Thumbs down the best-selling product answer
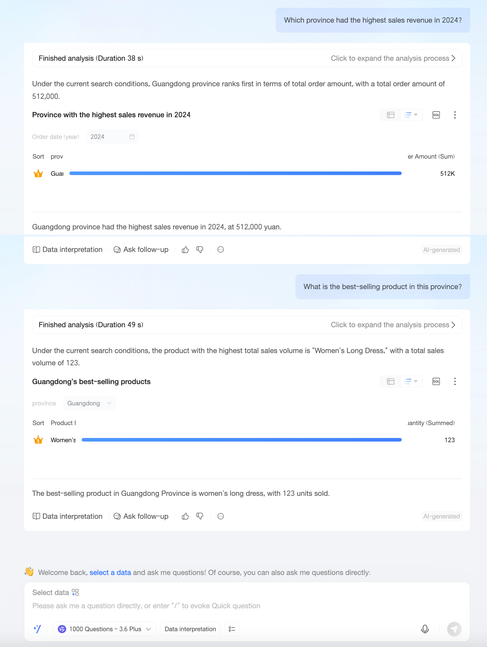 (x=200, y=516)
